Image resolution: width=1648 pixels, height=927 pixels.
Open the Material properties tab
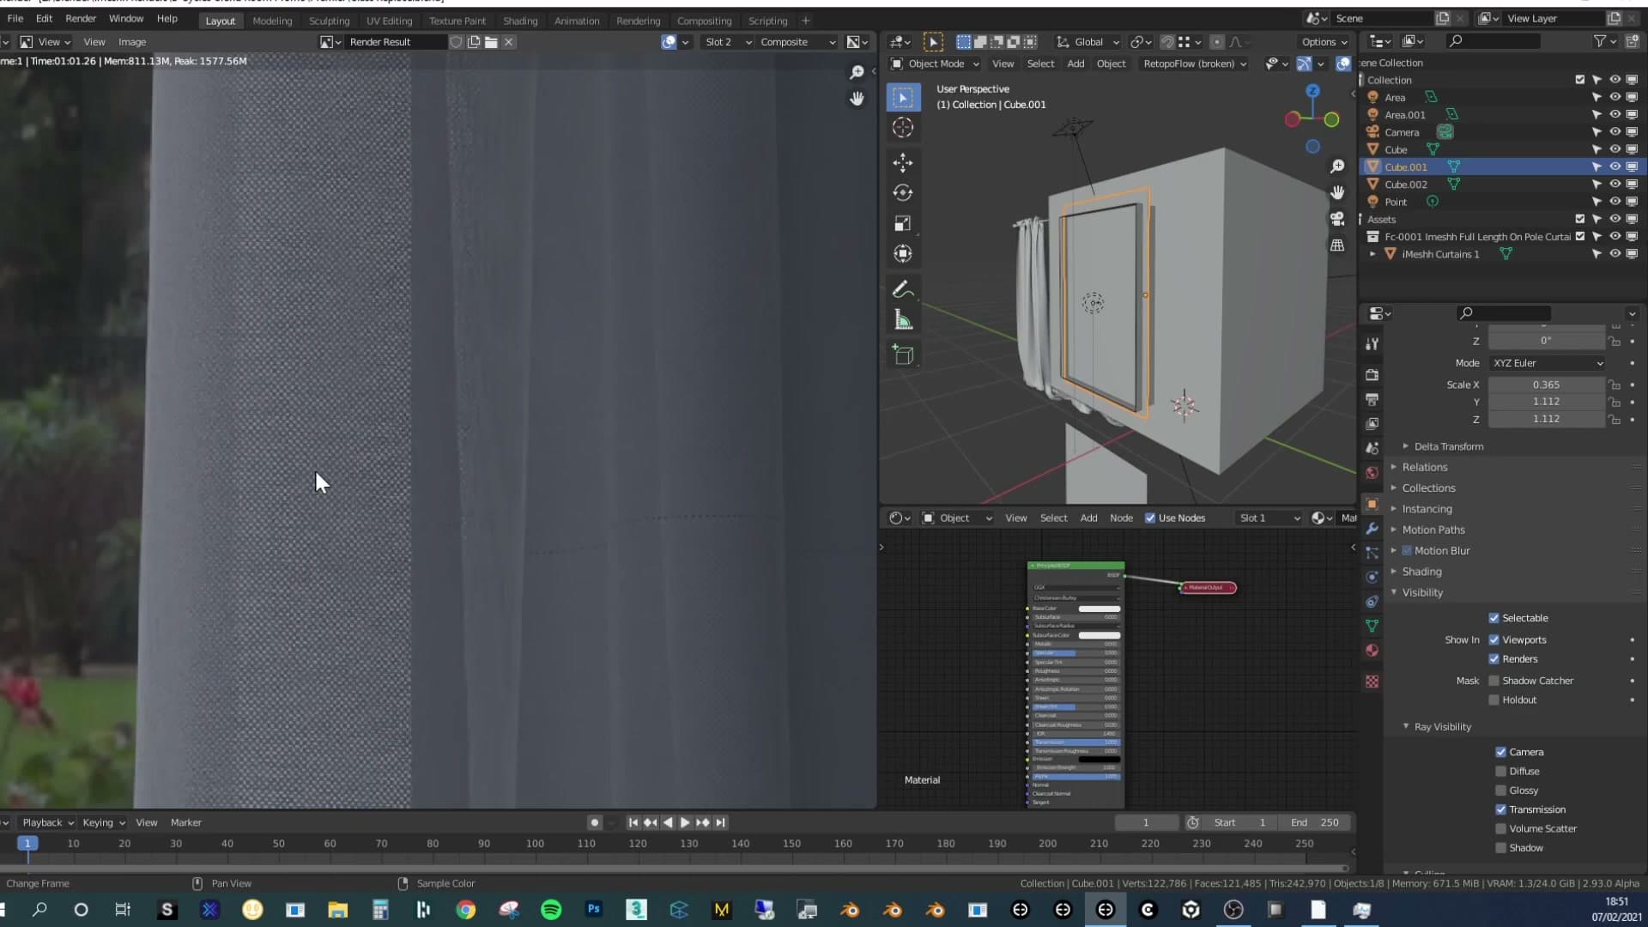[1372, 650]
